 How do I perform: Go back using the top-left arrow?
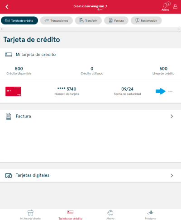7,7
